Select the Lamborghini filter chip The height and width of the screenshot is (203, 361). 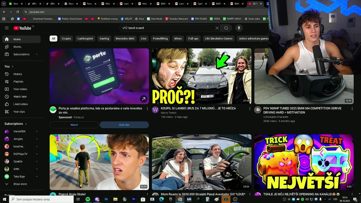click(x=85, y=39)
